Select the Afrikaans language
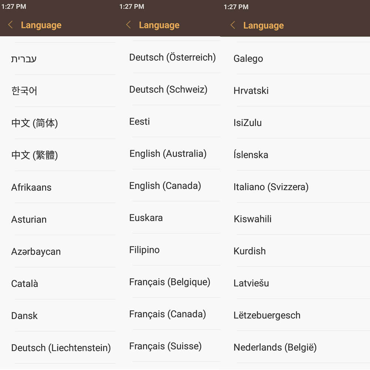The width and height of the screenshot is (370, 370). tap(31, 187)
